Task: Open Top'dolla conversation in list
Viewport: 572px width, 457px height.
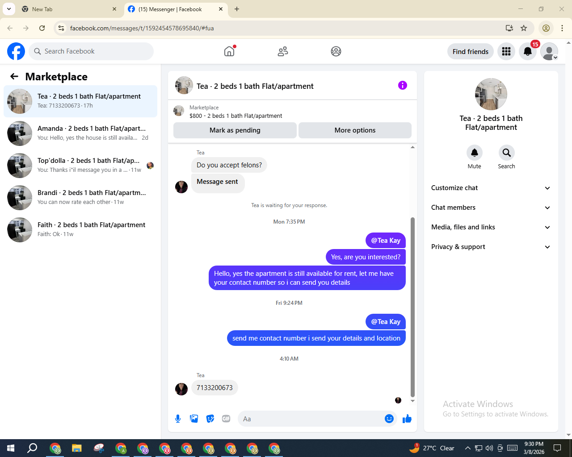Action: tap(80, 166)
